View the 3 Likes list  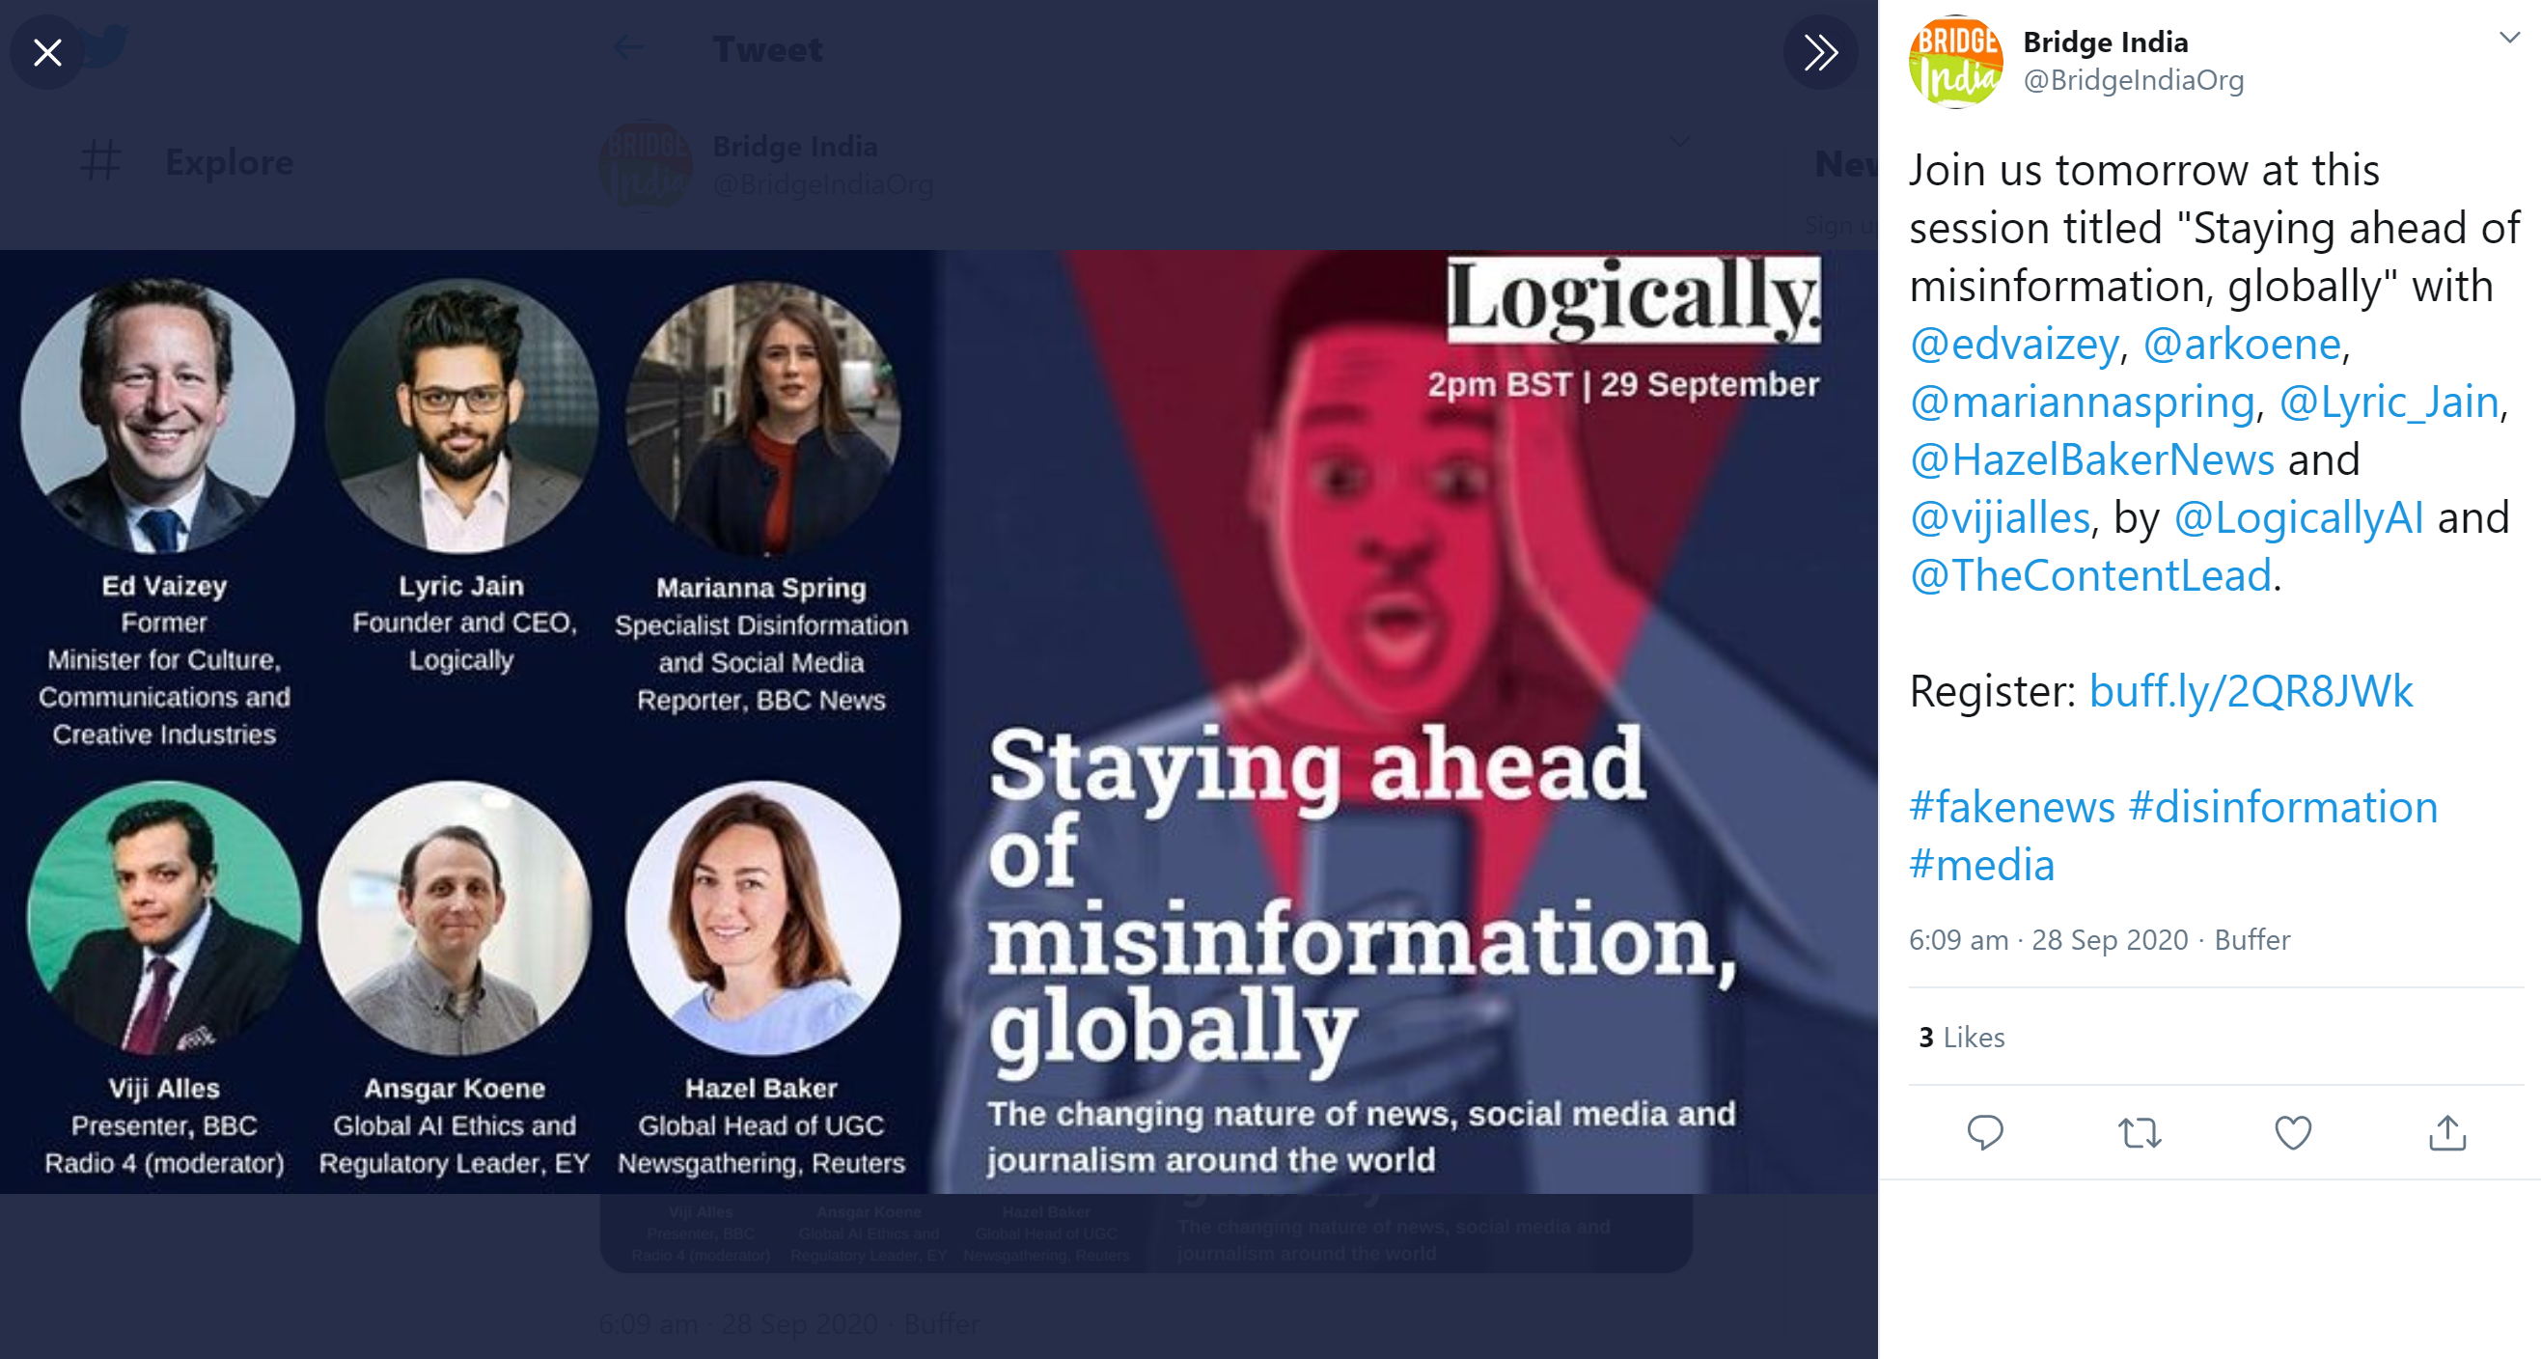1961,1037
